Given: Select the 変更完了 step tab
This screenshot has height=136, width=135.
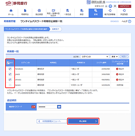Looking at the screenshot, I should point(56,29).
